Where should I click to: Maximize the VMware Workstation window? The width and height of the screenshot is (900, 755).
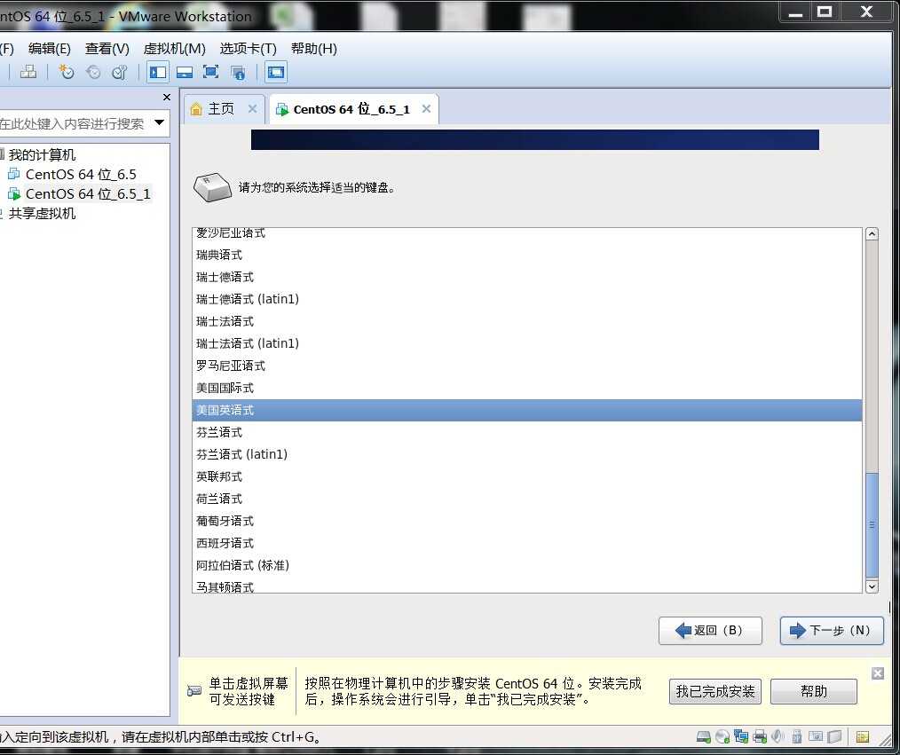tap(825, 12)
